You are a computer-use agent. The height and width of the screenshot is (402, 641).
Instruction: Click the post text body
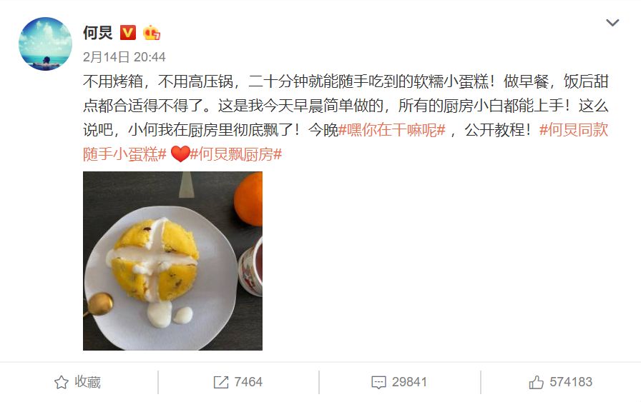346,118
